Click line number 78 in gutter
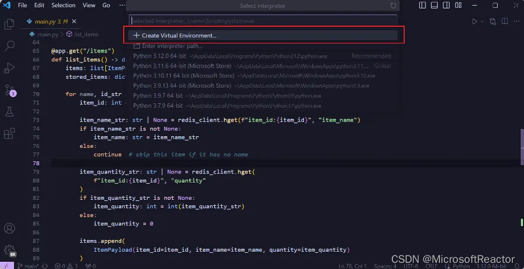The width and height of the screenshot is (524, 269). (36, 163)
